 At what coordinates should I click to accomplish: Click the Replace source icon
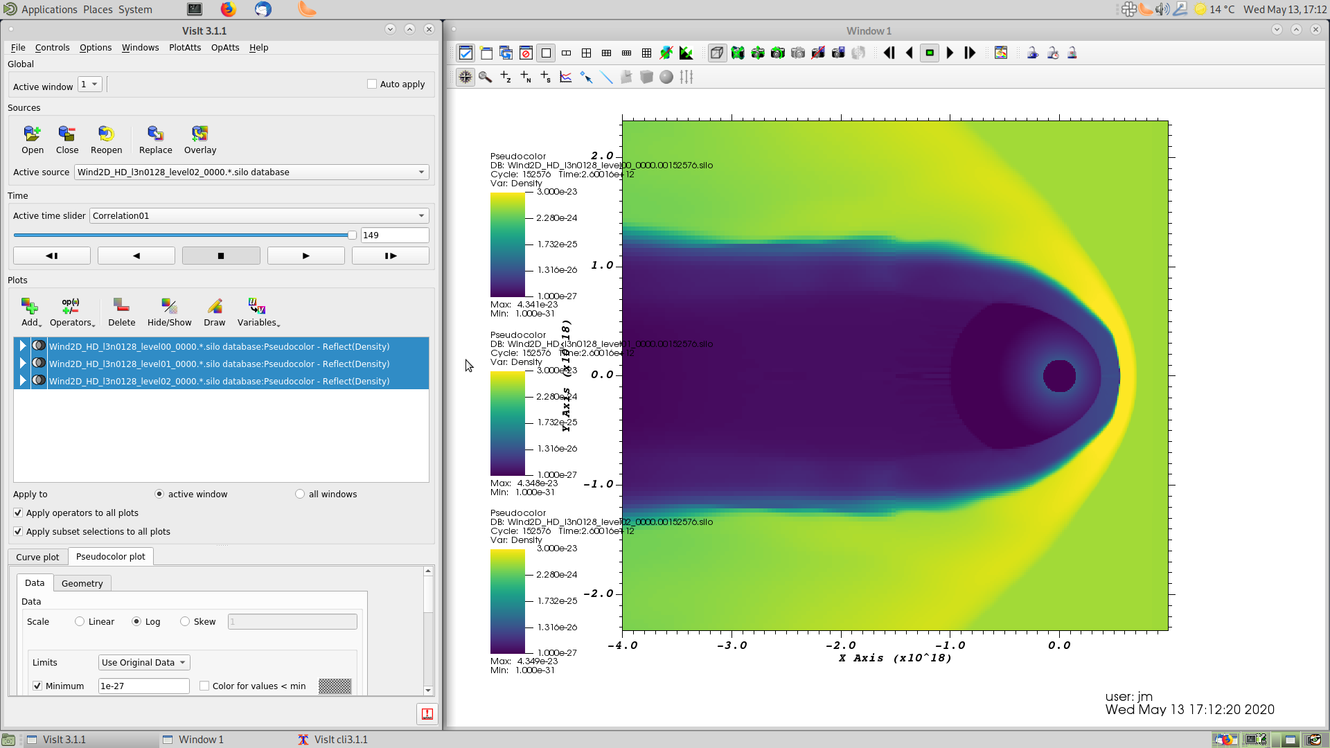(x=155, y=139)
